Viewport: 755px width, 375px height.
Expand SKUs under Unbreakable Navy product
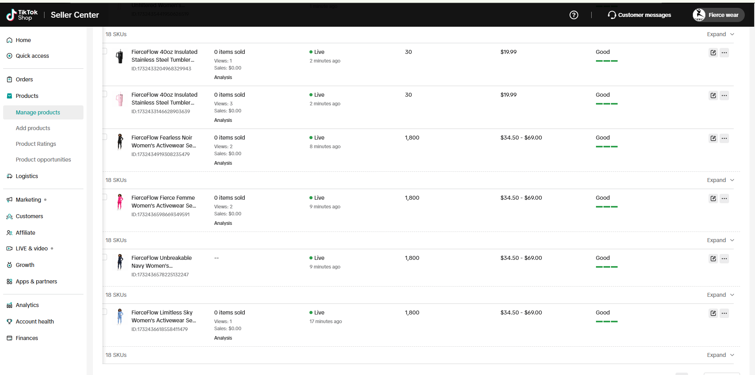720,295
